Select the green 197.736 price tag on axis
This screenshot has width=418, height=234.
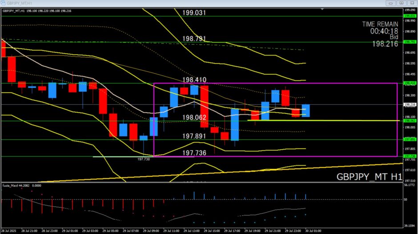pos(409,156)
